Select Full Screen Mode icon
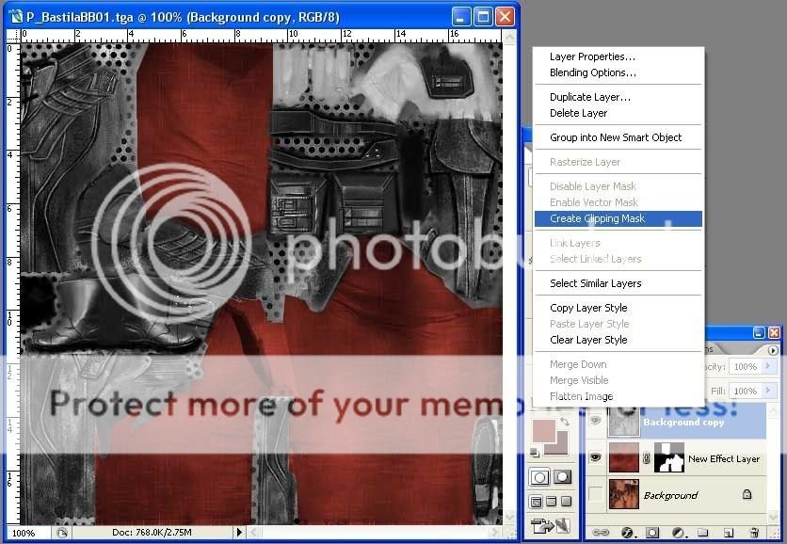The height and width of the screenshot is (544, 787). [566, 502]
